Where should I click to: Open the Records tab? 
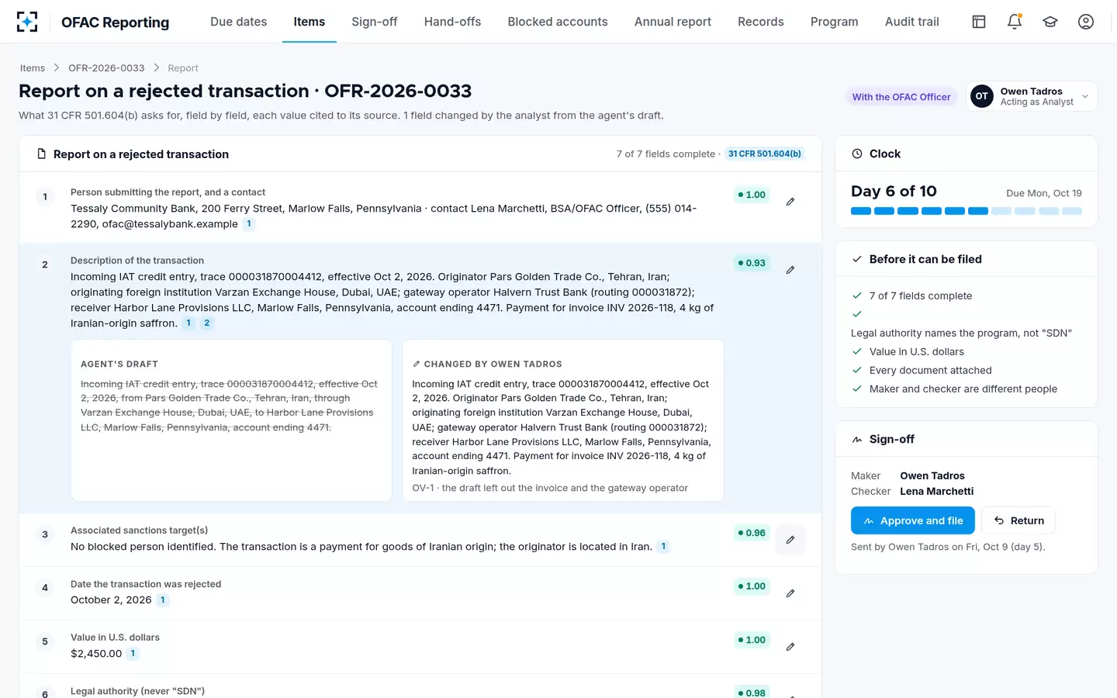pyautogui.click(x=761, y=22)
